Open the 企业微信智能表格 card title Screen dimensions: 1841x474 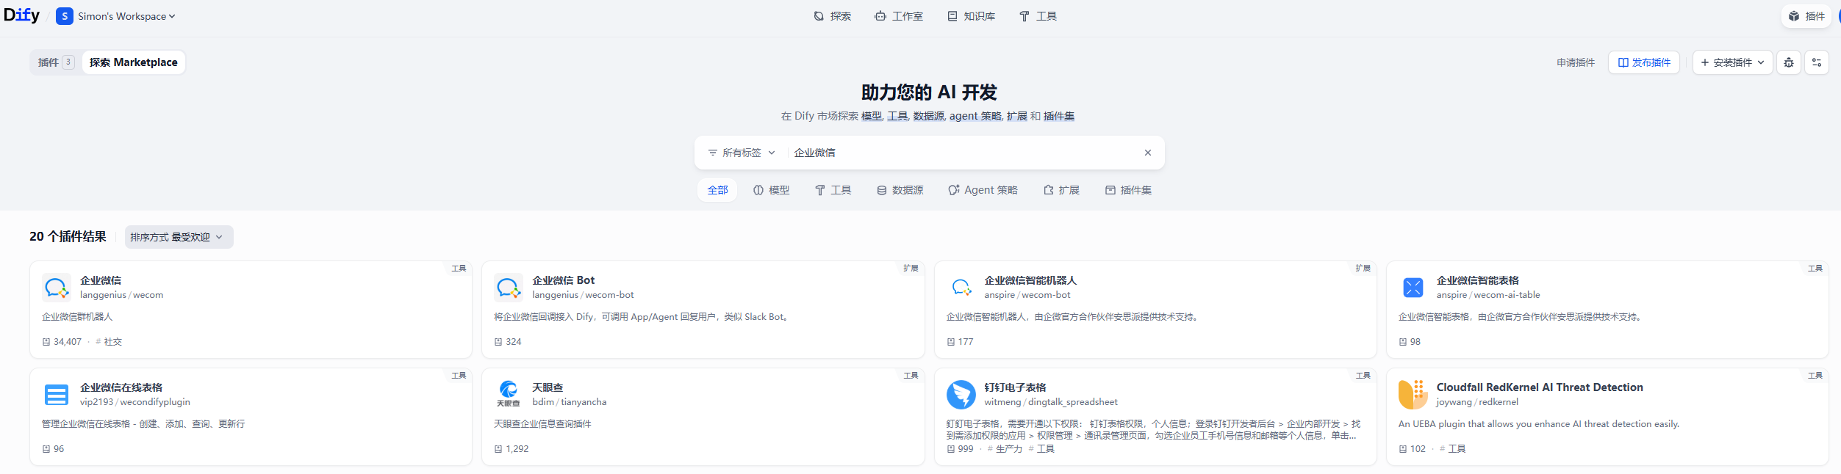[1478, 280]
